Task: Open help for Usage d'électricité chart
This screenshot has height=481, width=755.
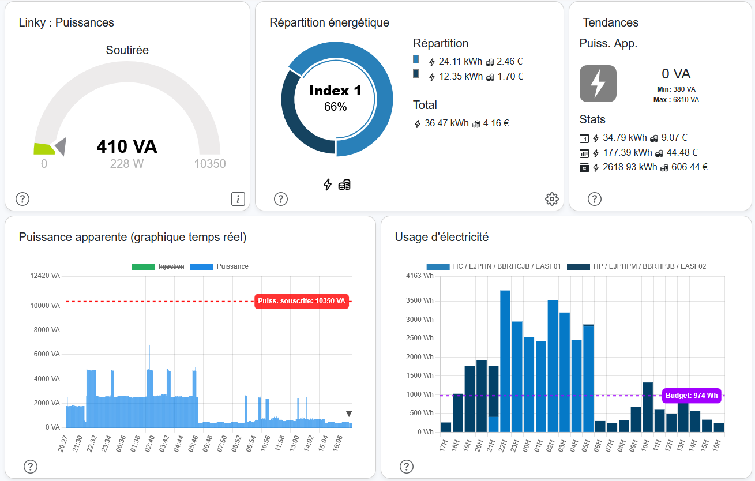Action: pyautogui.click(x=406, y=467)
